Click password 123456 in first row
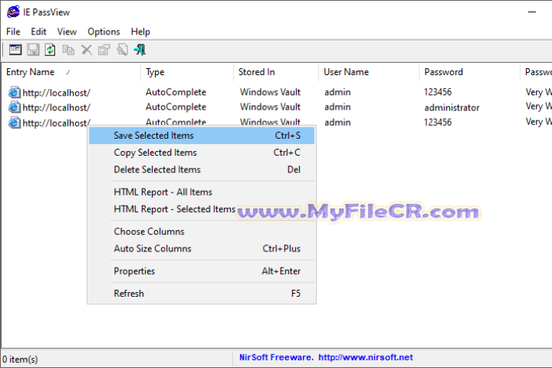This screenshot has width=552, height=368. click(438, 92)
